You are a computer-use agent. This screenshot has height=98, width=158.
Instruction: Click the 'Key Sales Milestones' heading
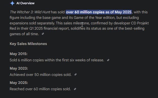point(28,44)
